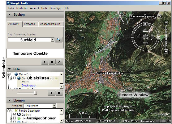Open the Hilfe menu
Image resolution: width=172 pixels, height=124 pixels.
pos(67,8)
